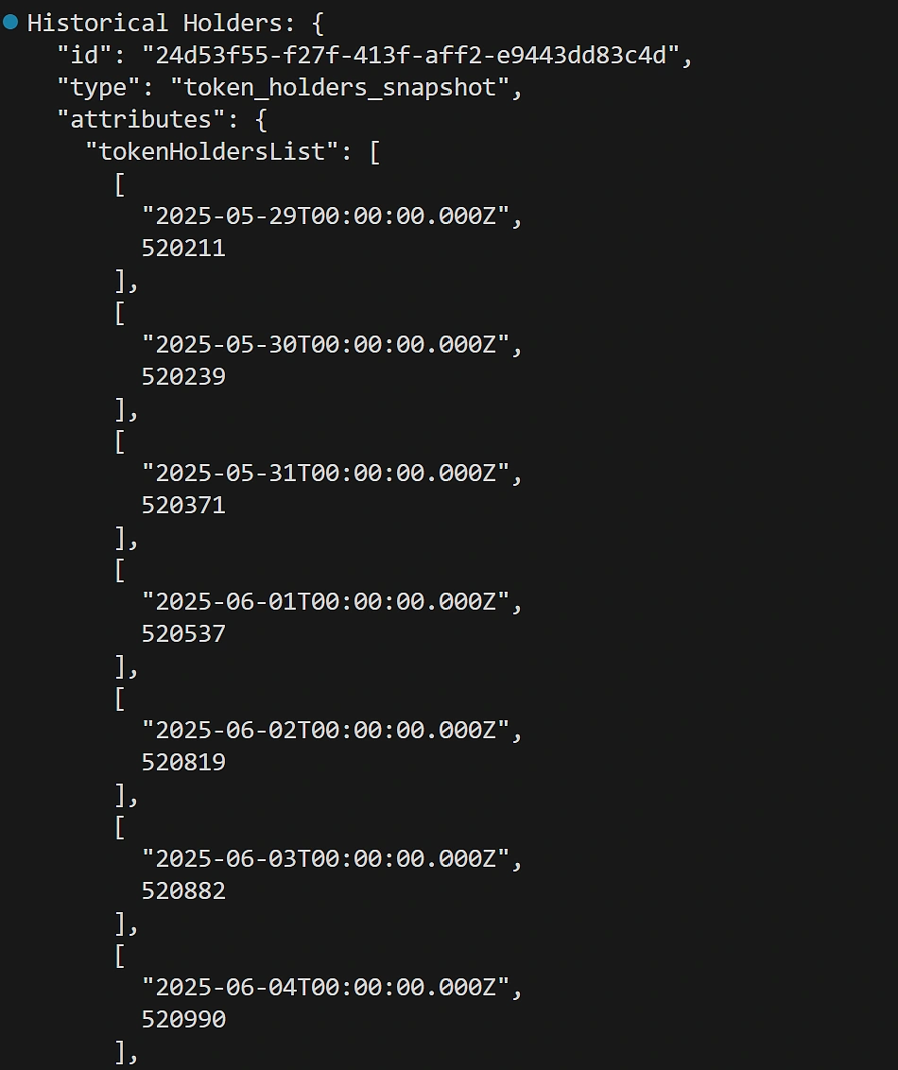Click the id value 24d53f55-f27f-413f-aff2-e9443dd83c4d
The height and width of the screenshot is (1070, 898).
(x=410, y=55)
